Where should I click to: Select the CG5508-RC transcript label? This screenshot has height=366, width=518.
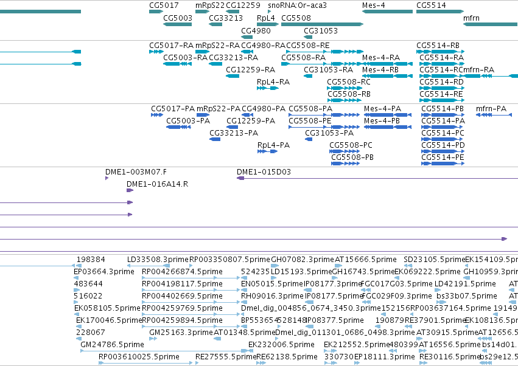349,82
